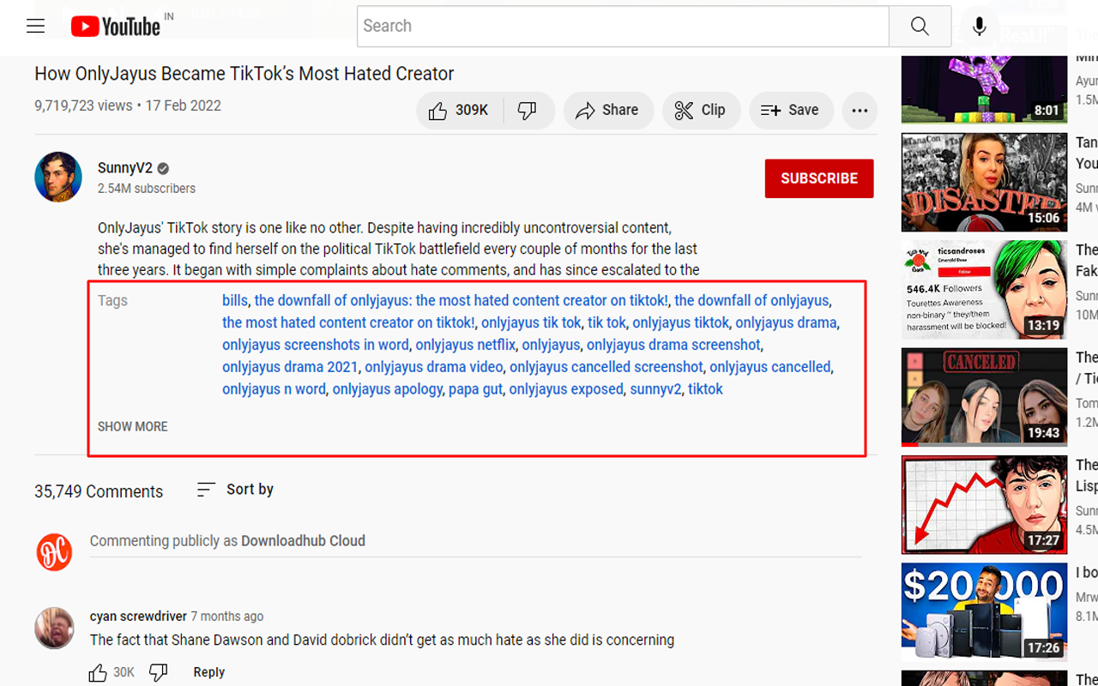Dislike the video with thumbs down
Screen dimensions: 1098x686
coord(528,111)
